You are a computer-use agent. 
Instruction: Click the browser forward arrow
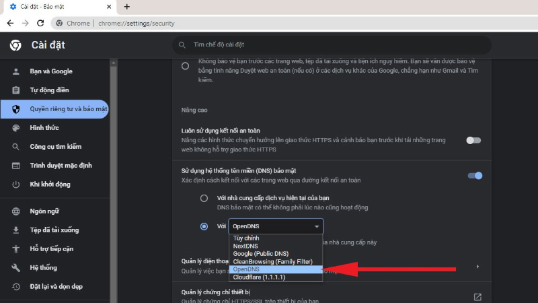coord(26,23)
